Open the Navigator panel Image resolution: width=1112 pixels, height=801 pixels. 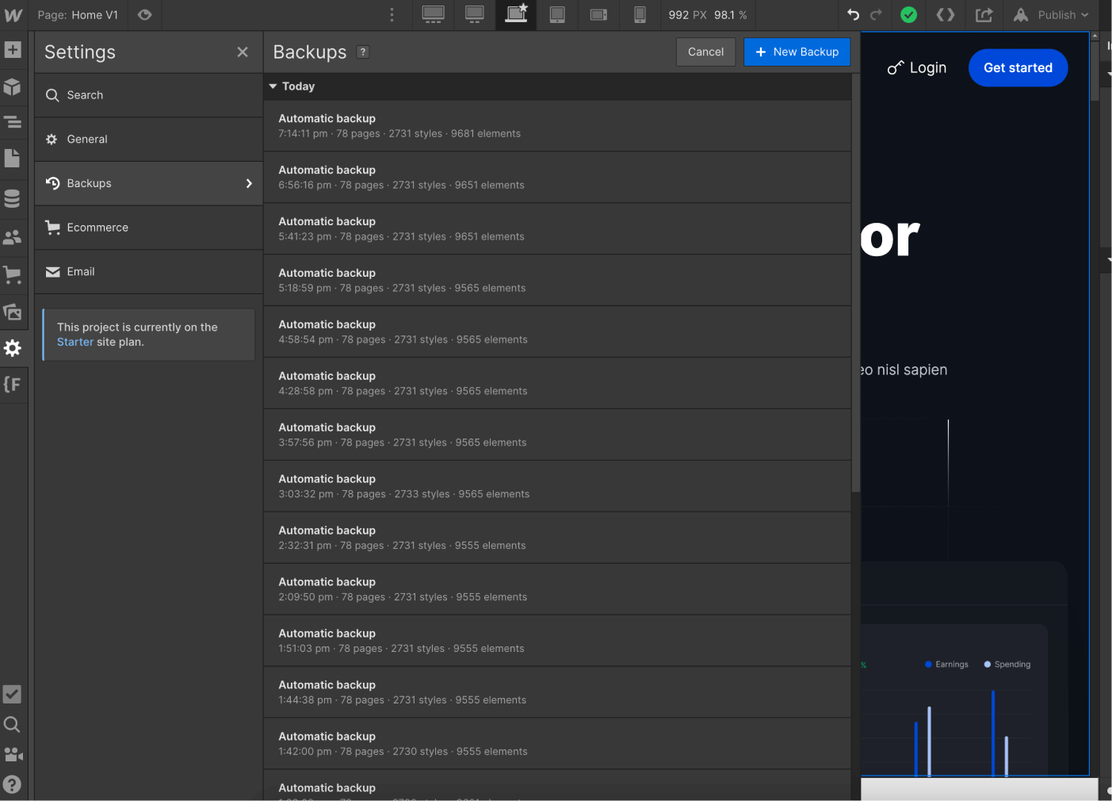coord(13,122)
